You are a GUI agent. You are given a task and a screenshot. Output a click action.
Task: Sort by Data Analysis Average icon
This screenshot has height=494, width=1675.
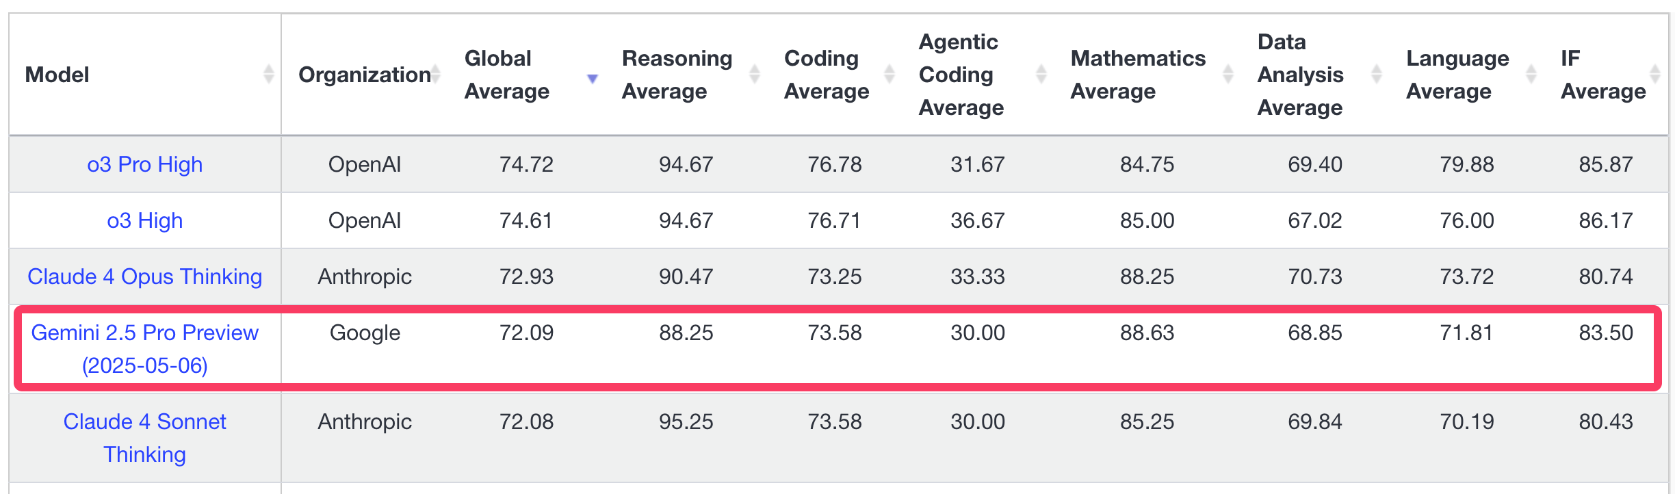pos(1377,74)
